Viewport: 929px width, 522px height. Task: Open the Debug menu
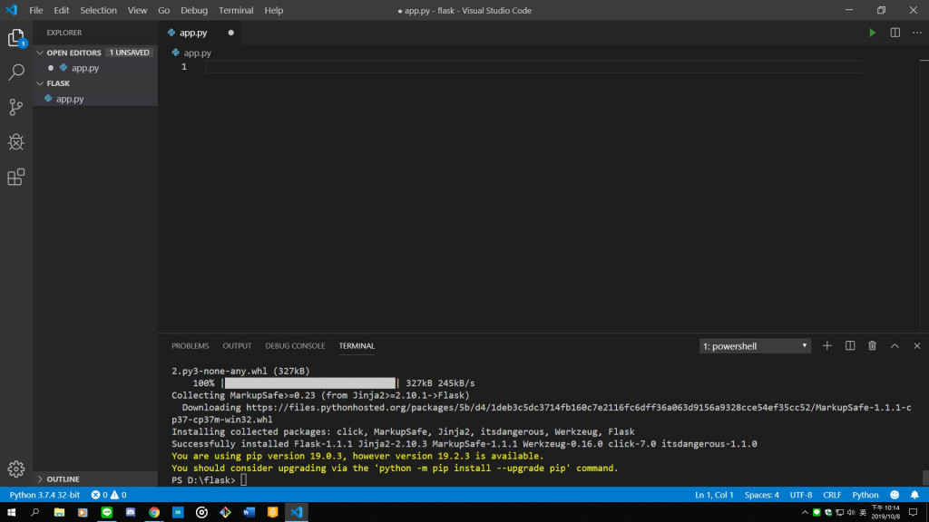click(x=194, y=10)
